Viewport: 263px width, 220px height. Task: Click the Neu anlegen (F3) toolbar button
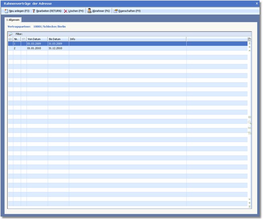click(17, 11)
